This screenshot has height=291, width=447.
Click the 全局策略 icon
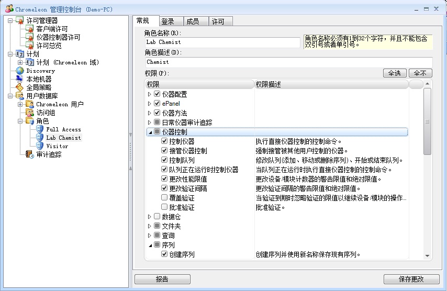point(20,87)
